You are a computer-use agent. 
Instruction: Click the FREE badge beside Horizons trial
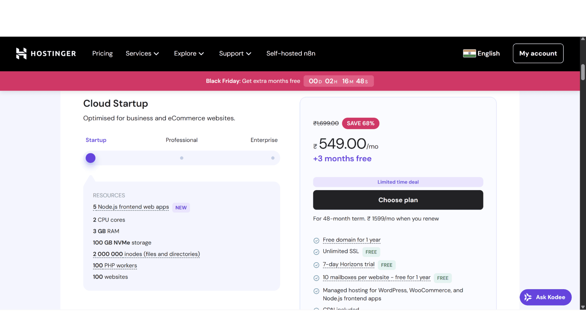pos(387,265)
